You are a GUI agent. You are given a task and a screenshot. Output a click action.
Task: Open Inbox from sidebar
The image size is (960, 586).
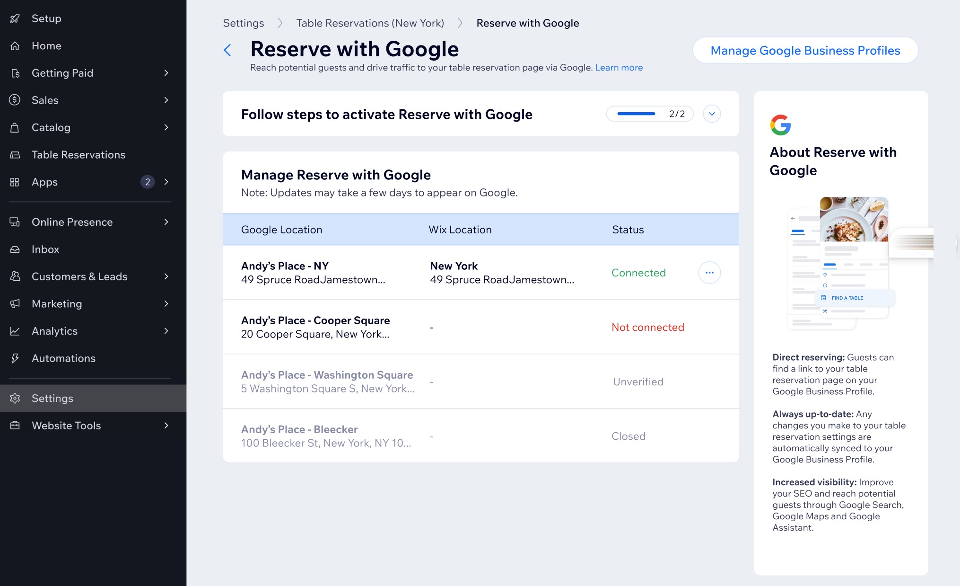pos(93,249)
